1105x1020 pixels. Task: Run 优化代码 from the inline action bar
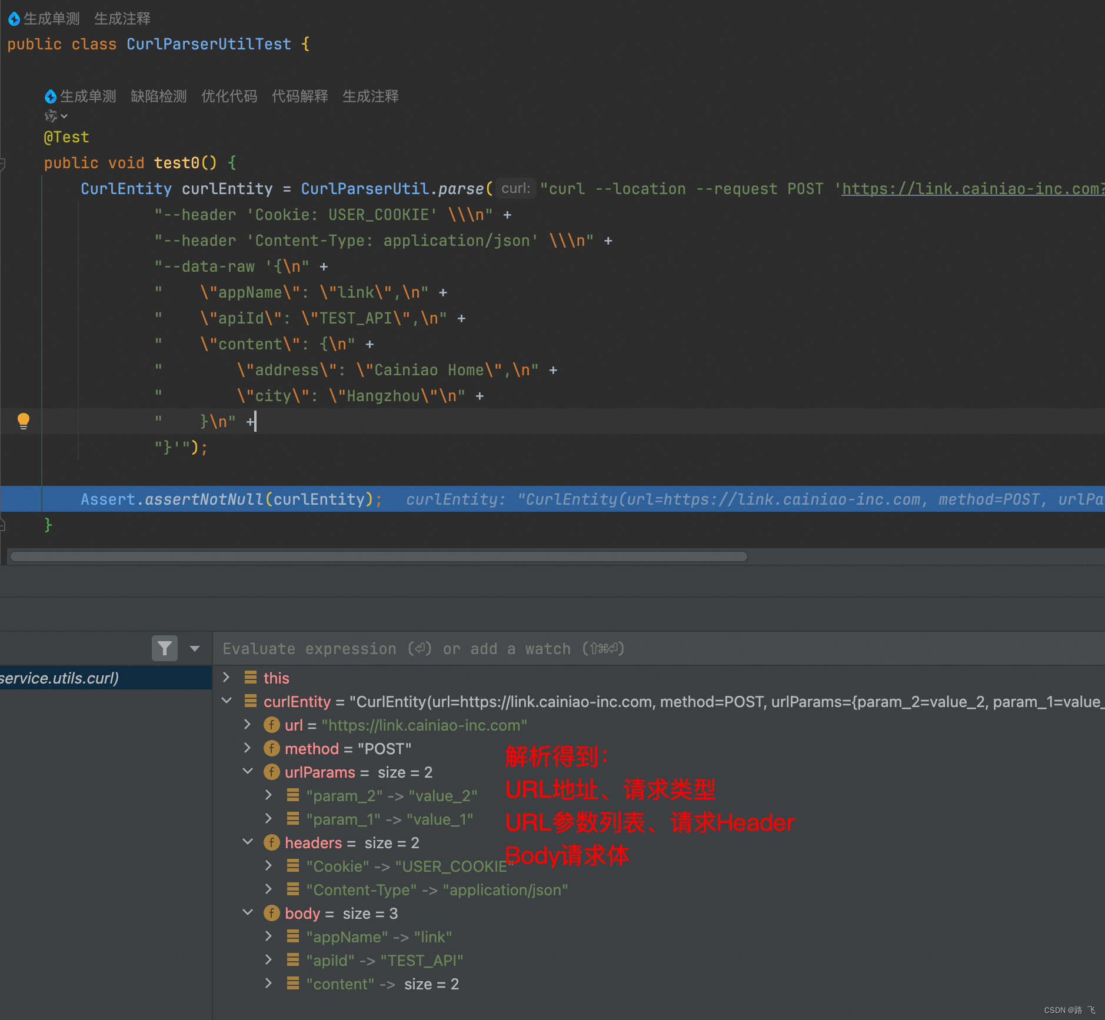[229, 96]
